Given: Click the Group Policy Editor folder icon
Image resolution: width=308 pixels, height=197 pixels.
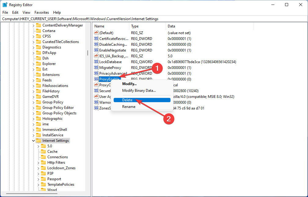Looking at the screenshot, I should coord(38,108).
